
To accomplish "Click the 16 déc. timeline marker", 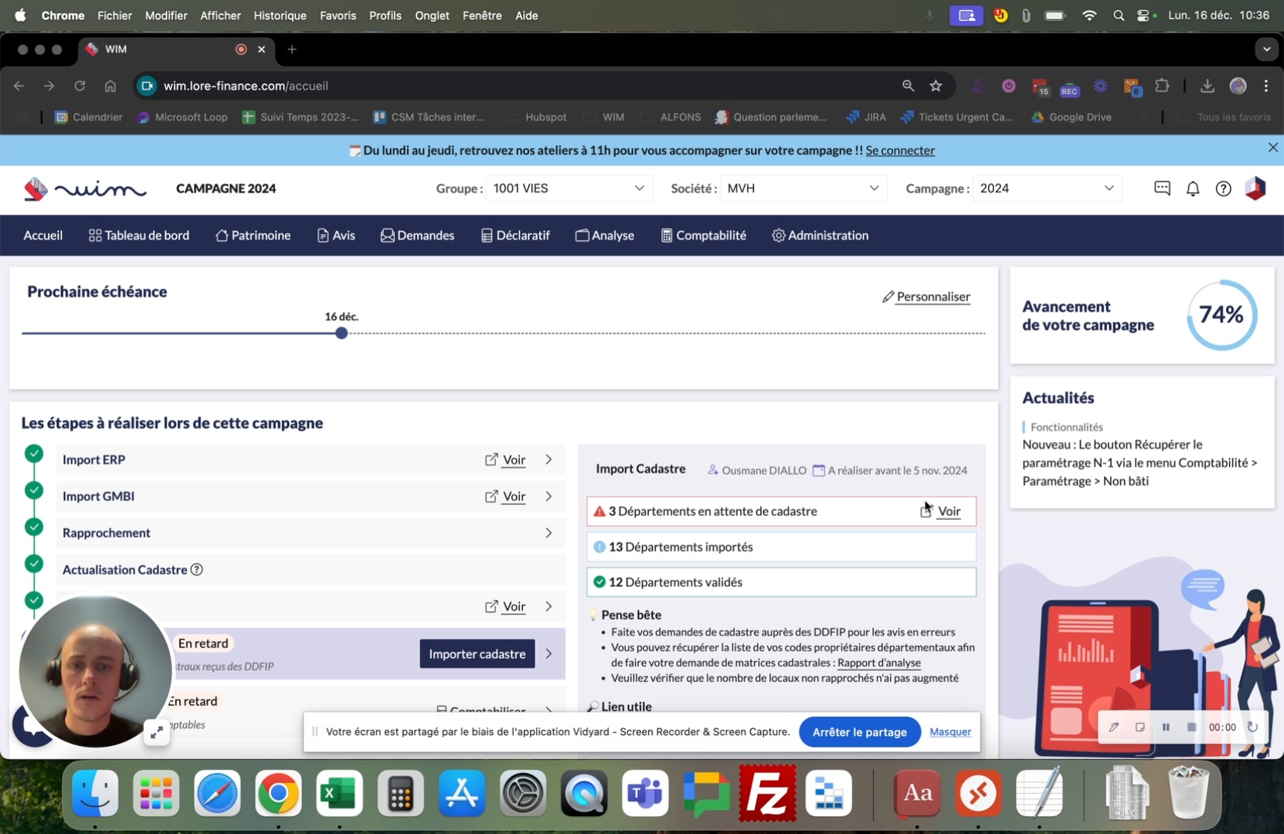I will [341, 334].
